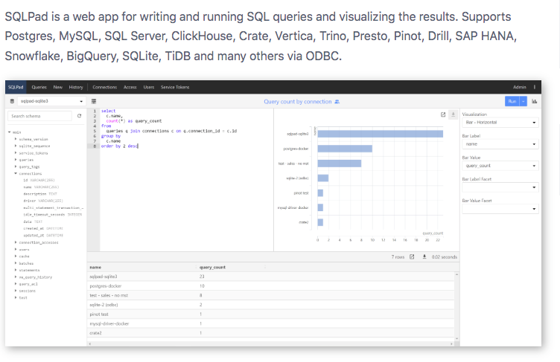Open the New query menu item
Image resolution: width=560 pixels, height=362 pixels.
pyautogui.click(x=58, y=87)
